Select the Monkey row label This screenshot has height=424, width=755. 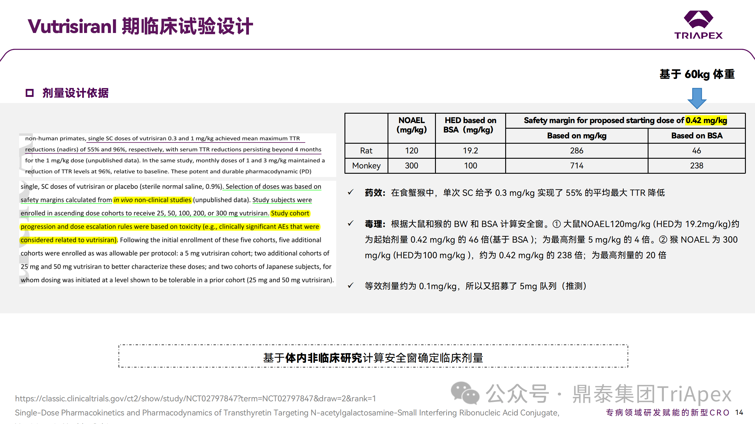(x=366, y=166)
